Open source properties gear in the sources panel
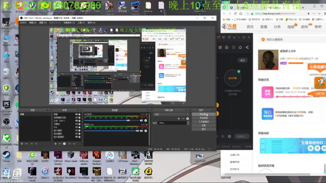 click(64, 144)
